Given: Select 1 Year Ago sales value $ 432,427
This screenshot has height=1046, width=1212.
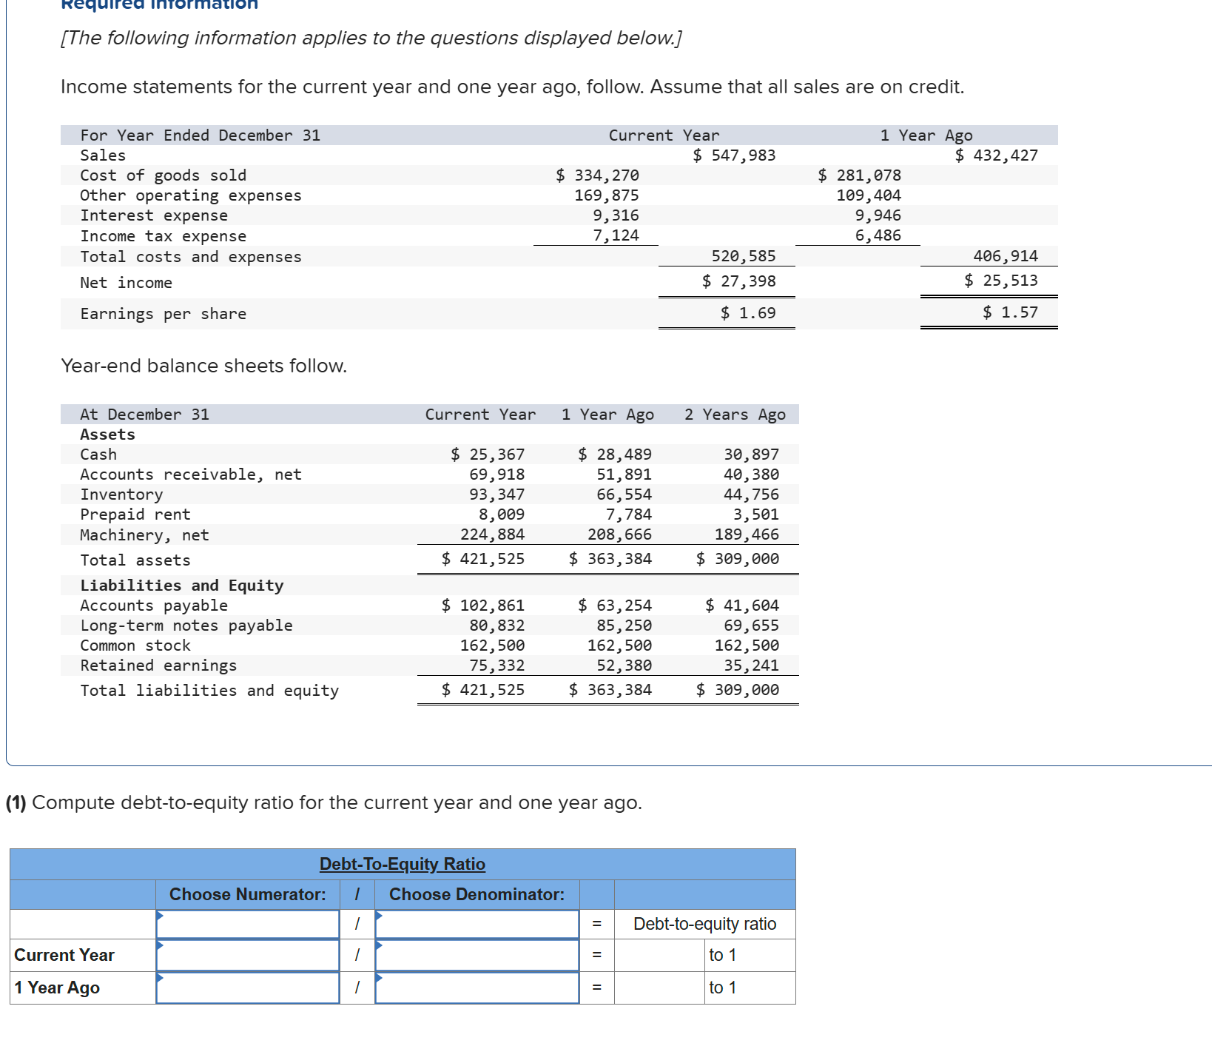Looking at the screenshot, I should point(996,155).
